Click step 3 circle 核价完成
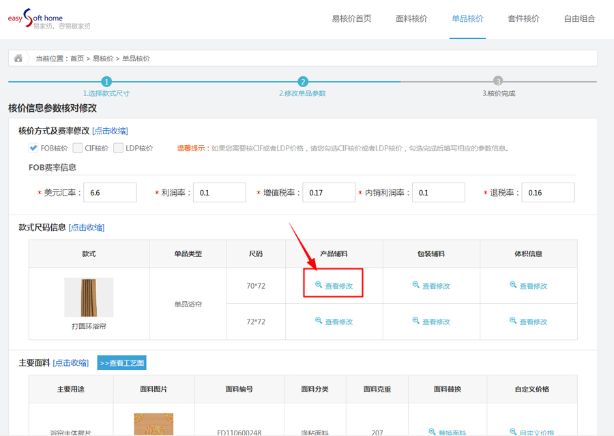The height and width of the screenshot is (436, 614). (498, 81)
